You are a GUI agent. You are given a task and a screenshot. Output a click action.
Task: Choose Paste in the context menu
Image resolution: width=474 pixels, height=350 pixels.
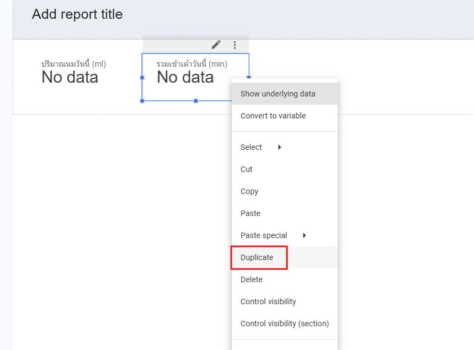(x=251, y=213)
